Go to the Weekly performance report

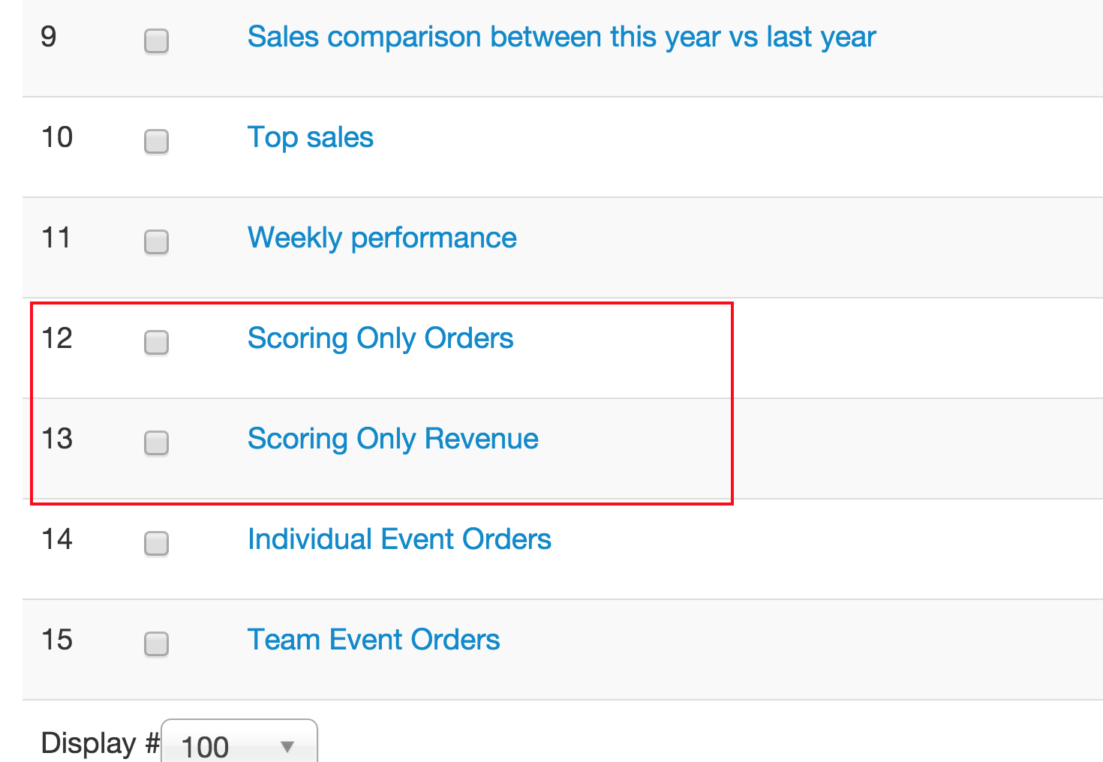coord(382,238)
